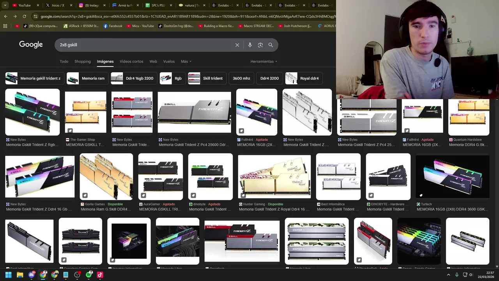499x281 pixels.
Task: Filter by Memoria ram chip
Action: point(87,78)
